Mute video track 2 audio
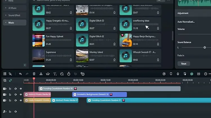 (15, 94)
